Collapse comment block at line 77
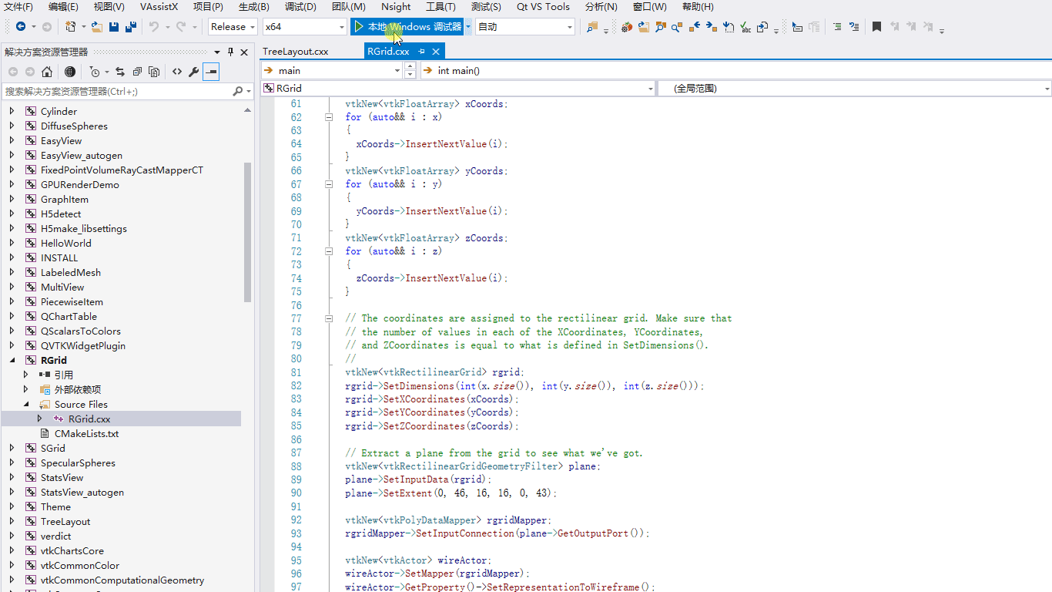The image size is (1052, 592). tap(329, 318)
